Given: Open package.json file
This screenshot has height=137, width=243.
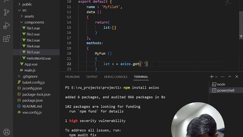Looking at the screenshot, I should 33,100.
